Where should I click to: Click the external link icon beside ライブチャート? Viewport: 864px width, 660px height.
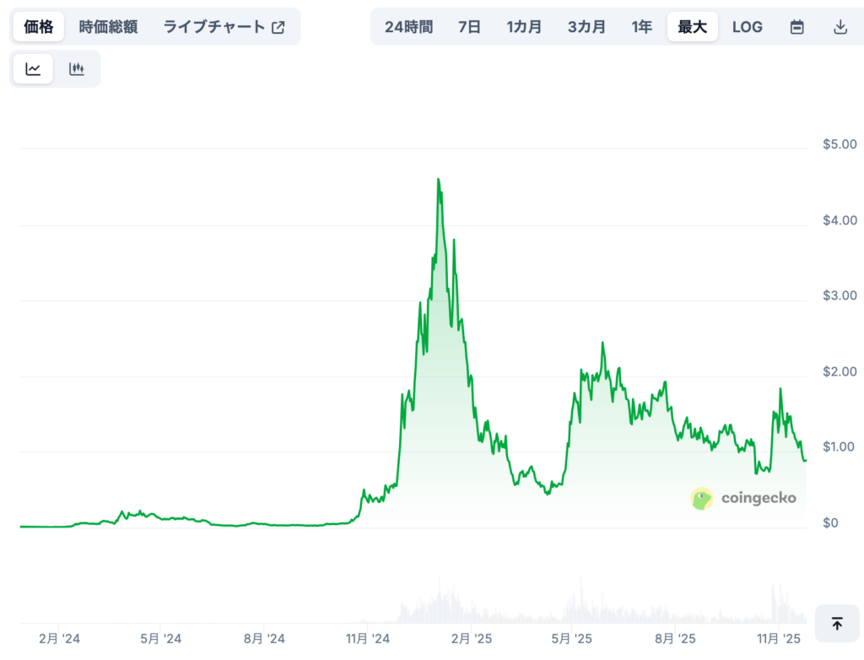click(278, 26)
